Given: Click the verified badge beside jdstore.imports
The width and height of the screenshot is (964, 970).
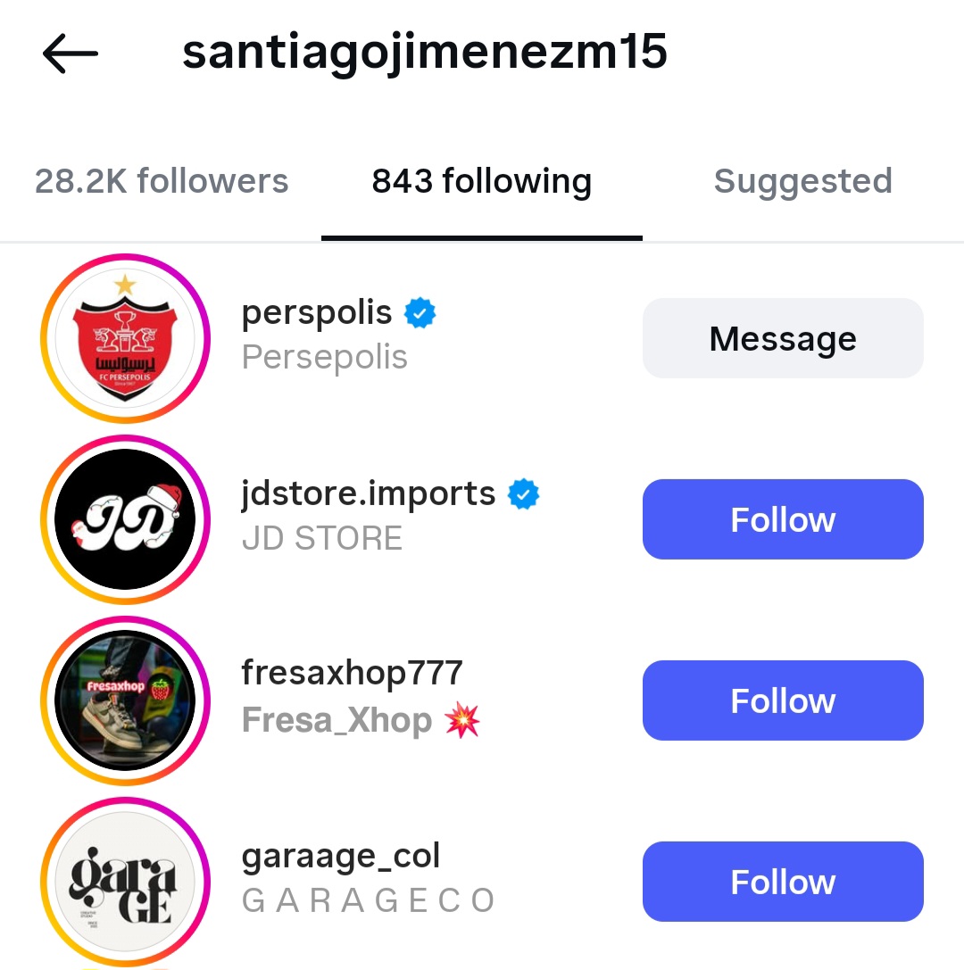Looking at the screenshot, I should coord(524,493).
